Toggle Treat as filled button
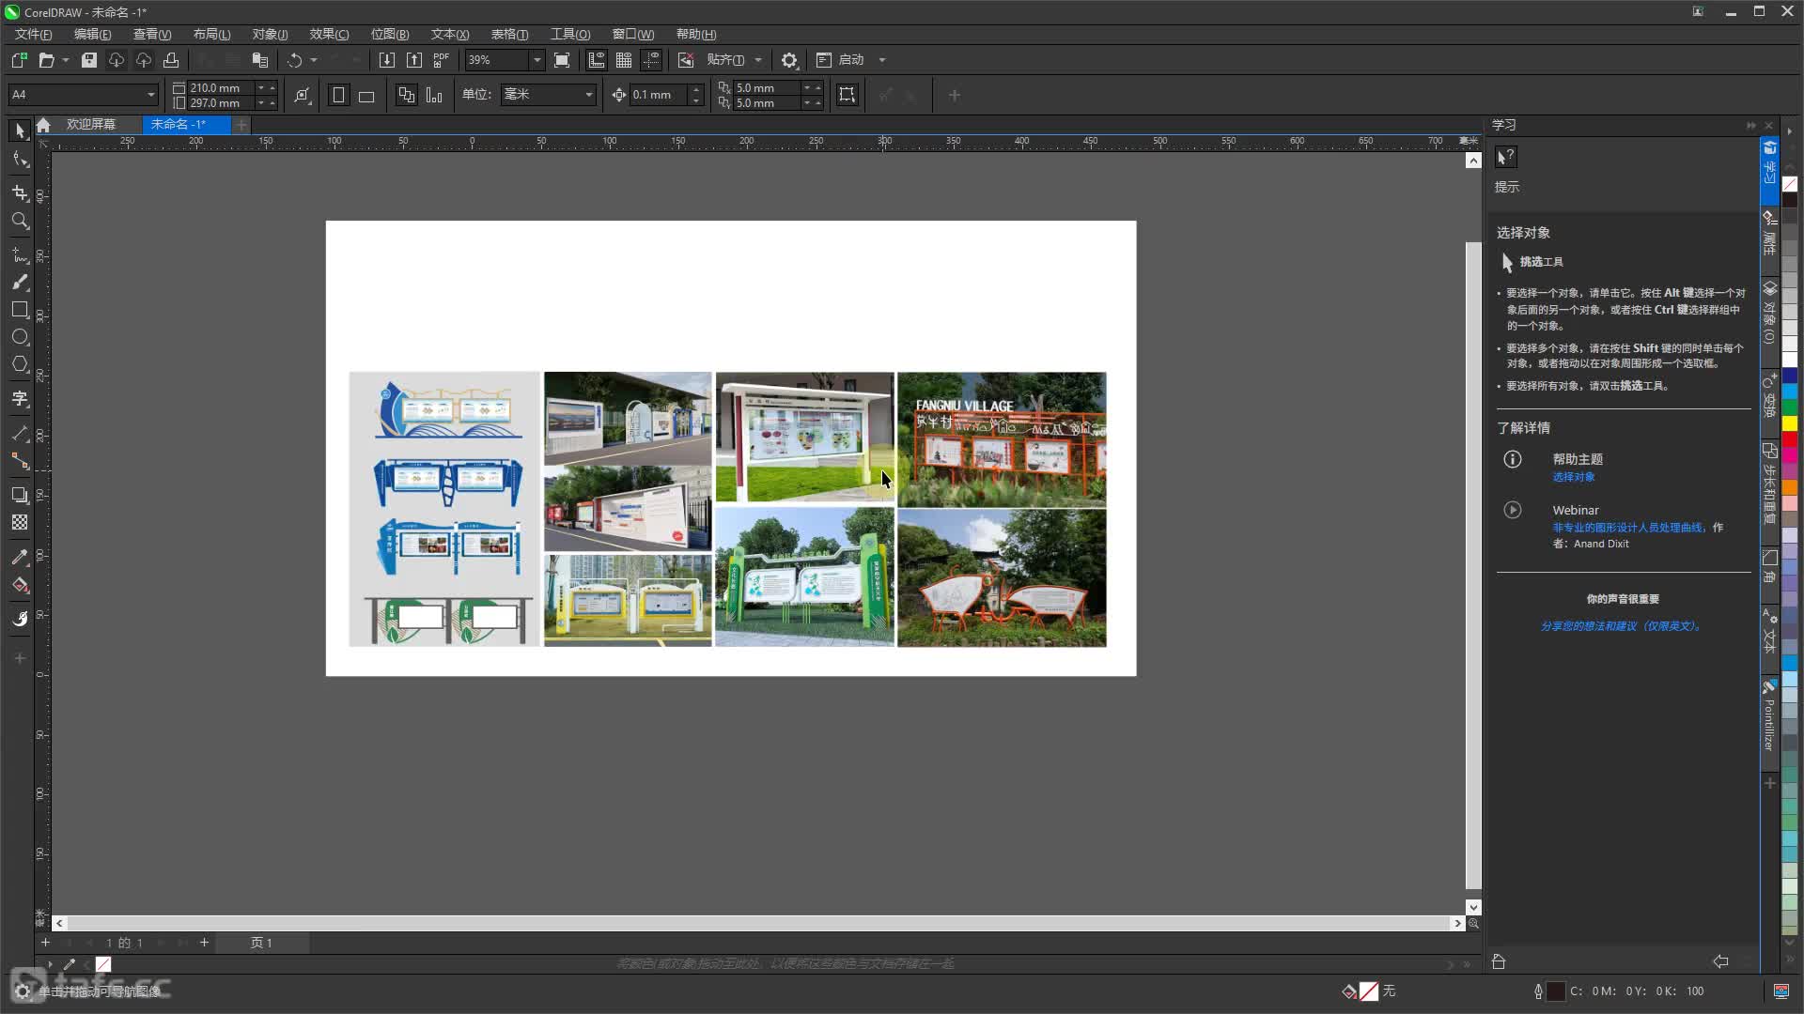The image size is (1804, 1014). point(847,95)
